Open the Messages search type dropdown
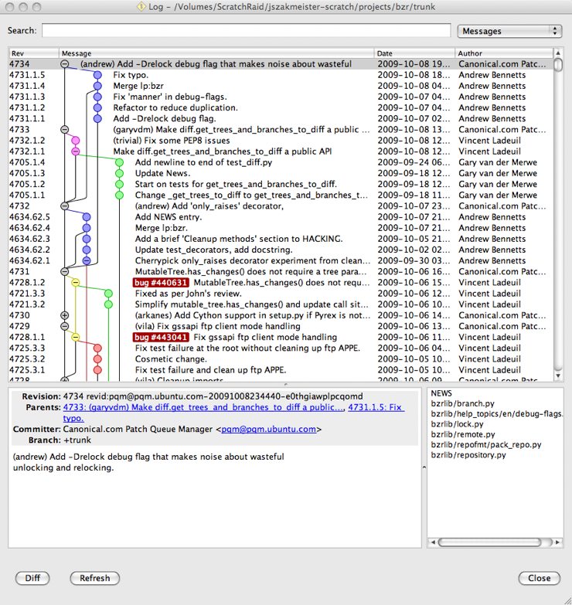This screenshot has width=572, height=605. click(x=509, y=31)
